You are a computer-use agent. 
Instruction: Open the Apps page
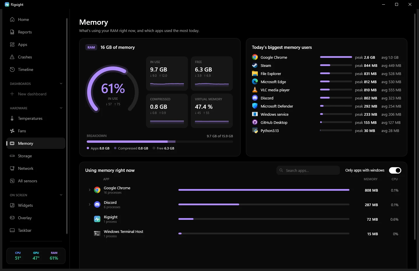point(36,44)
